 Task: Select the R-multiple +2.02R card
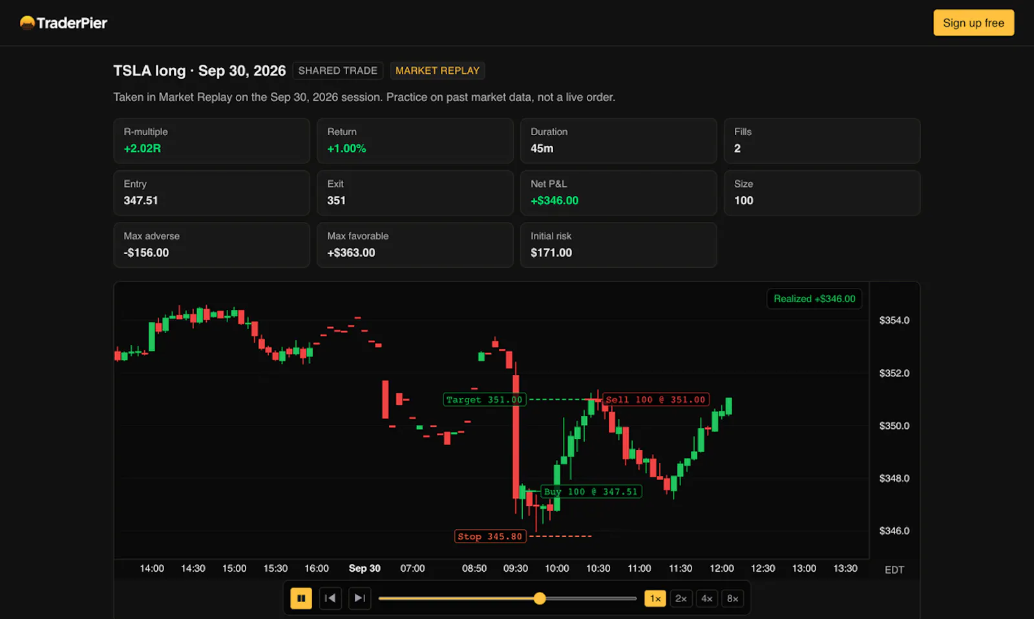coord(211,140)
